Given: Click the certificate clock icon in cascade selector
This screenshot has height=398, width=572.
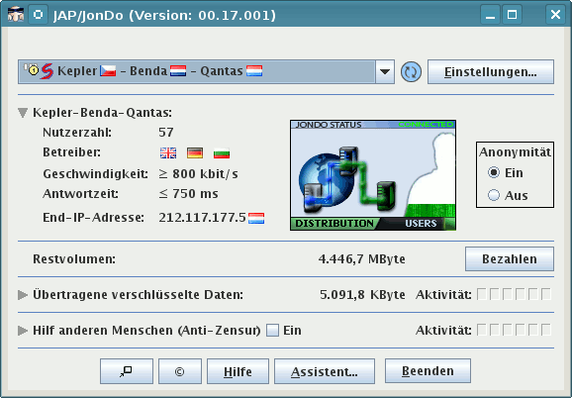Looking at the screenshot, I should [32, 69].
